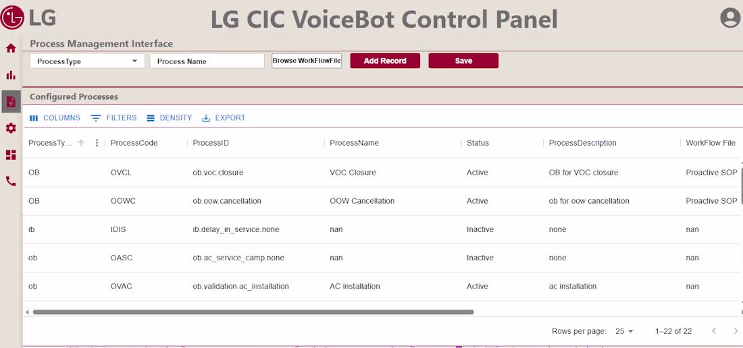Click the left scroll arrow under the table

pos(27,312)
